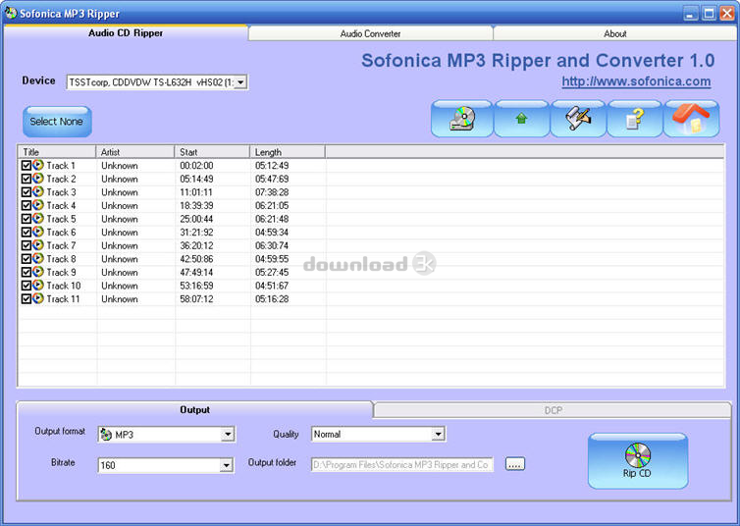Click the play icon beside Track 2

38,179
